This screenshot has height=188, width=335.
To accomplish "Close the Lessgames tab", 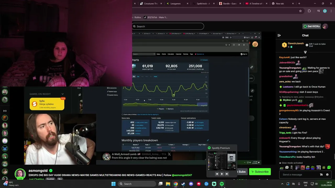I will click(x=187, y=4).
